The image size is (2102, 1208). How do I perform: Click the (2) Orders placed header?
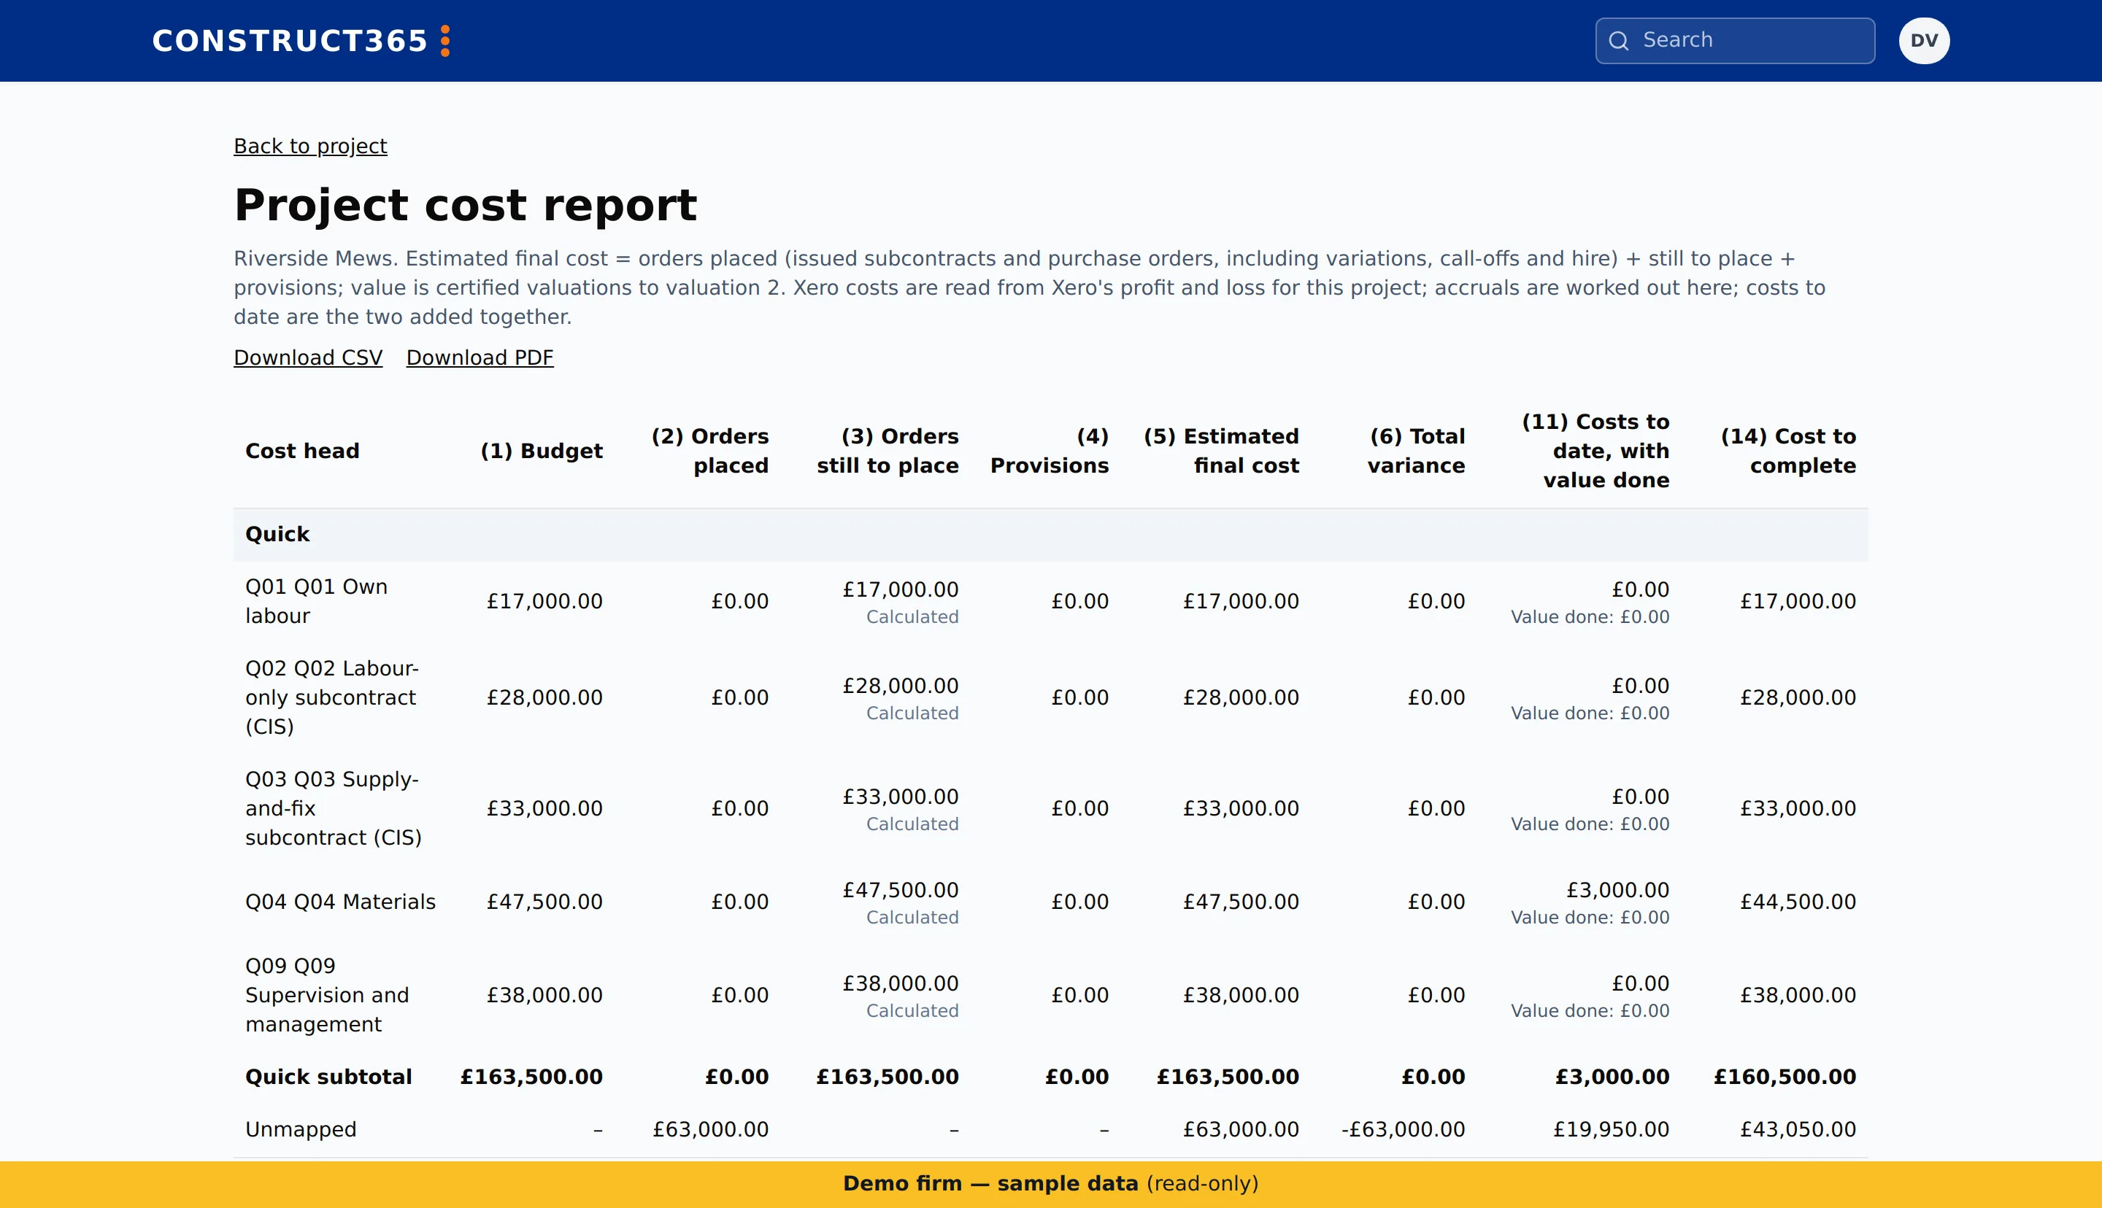(709, 451)
